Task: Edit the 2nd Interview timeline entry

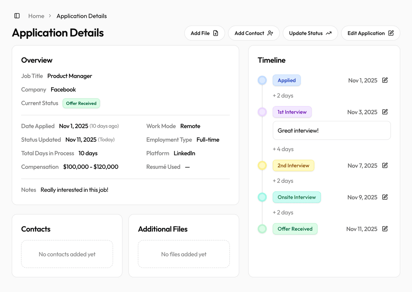Action: pyautogui.click(x=385, y=165)
